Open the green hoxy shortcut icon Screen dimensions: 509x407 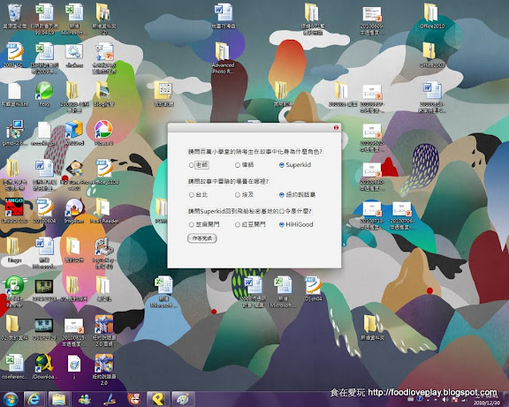(x=44, y=94)
